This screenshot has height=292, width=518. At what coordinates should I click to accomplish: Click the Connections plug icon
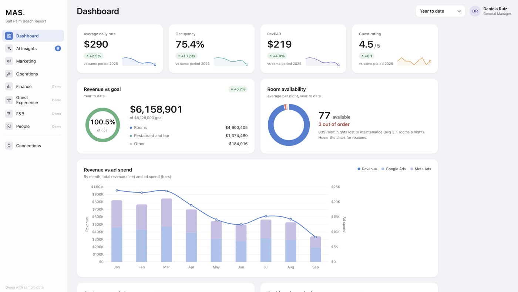coord(9,146)
